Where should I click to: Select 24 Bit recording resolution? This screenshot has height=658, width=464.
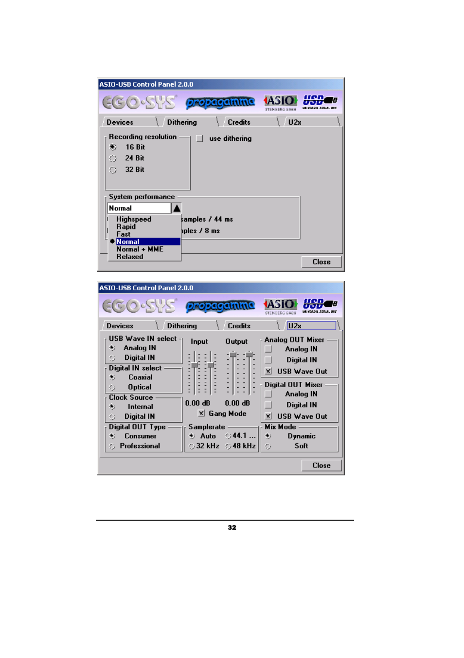pos(113,158)
